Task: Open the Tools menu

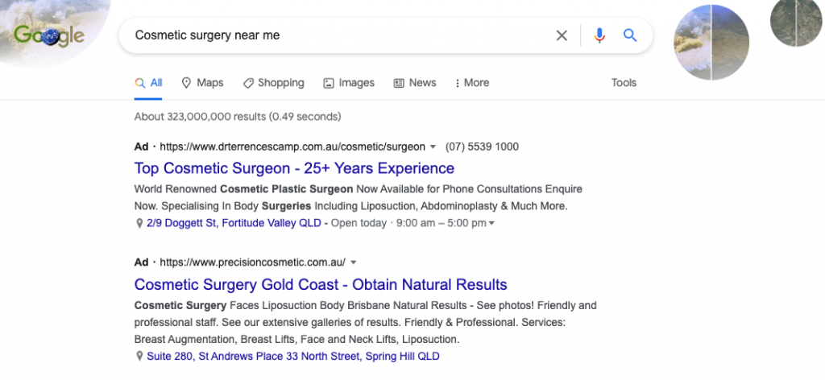Action: point(624,83)
